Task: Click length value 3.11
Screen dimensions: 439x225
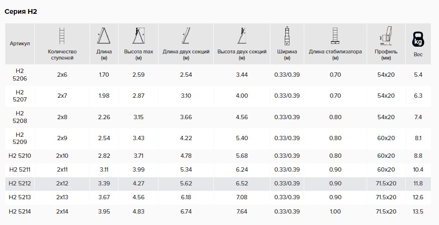Action: [104, 170]
